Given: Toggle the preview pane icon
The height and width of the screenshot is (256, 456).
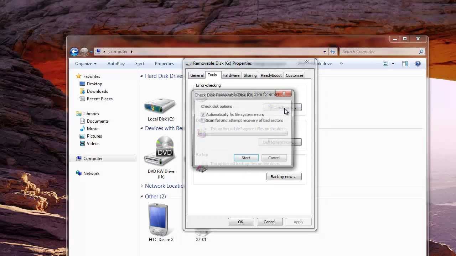Looking at the screenshot, I should point(405,64).
